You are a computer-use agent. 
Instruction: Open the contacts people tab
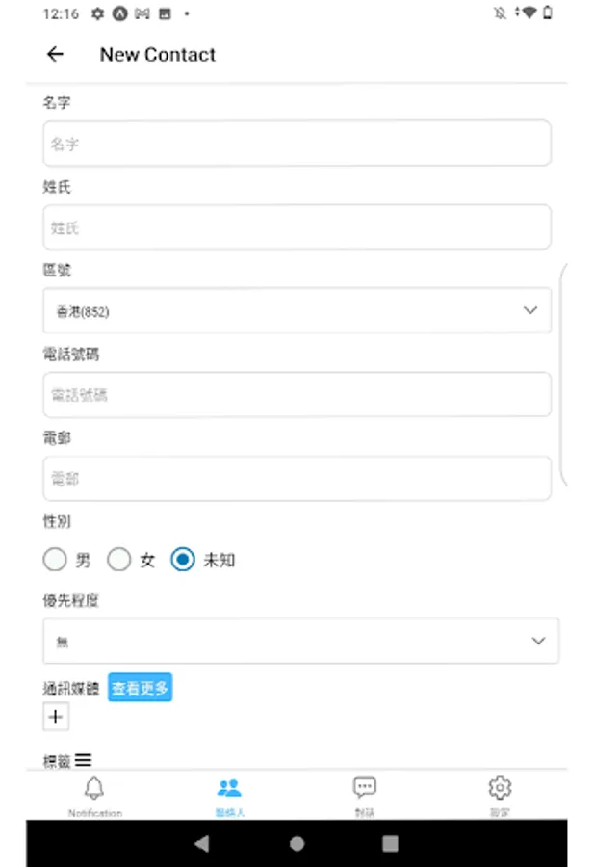pyautogui.click(x=229, y=795)
